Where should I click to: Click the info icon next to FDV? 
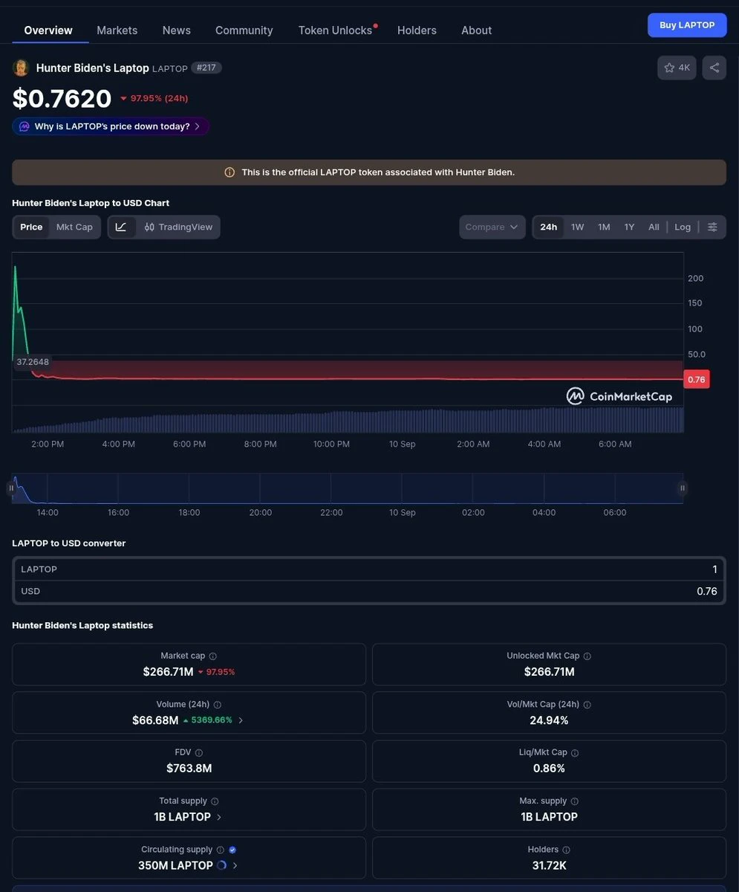199,753
